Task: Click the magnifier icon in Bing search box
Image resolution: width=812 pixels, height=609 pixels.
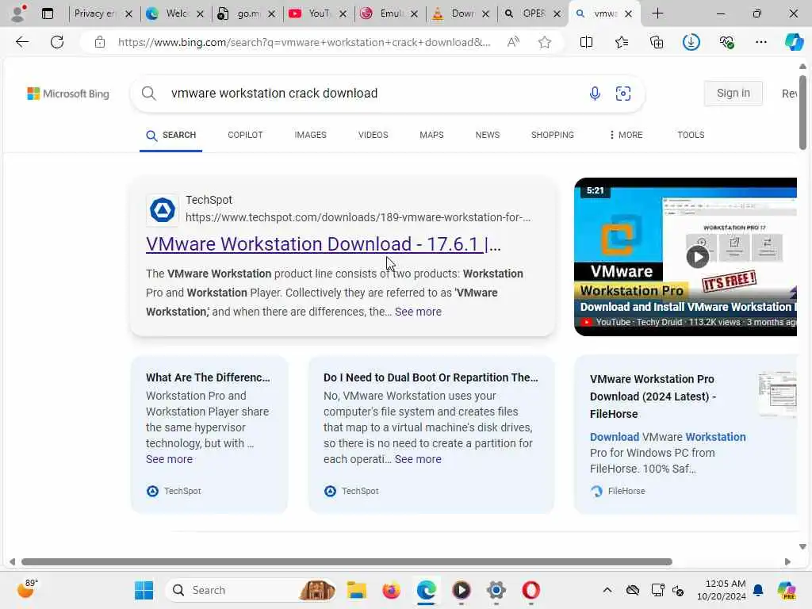Action: (x=148, y=94)
